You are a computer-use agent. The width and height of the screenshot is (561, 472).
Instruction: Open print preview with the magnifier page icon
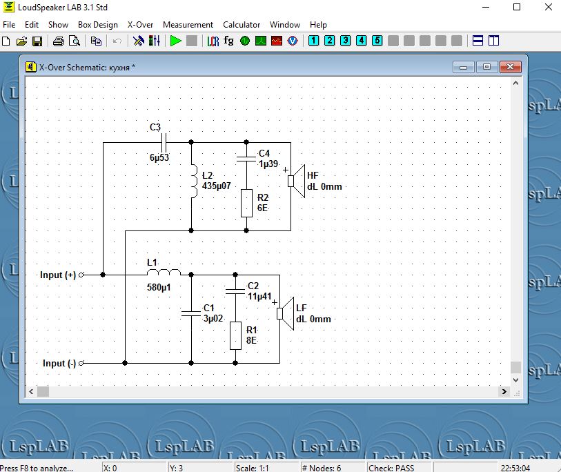74,41
